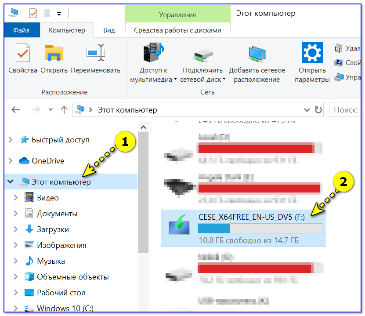Click the Поиск search field
365x316 pixels.
point(345,110)
